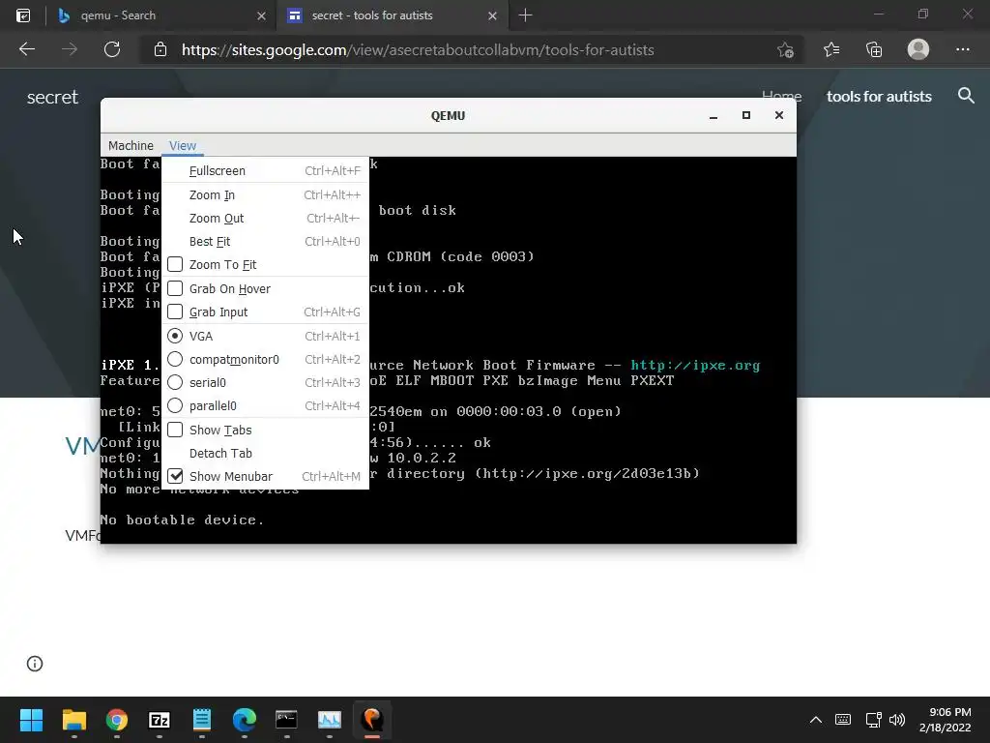
Task: Click the browser address bar URL
Action: click(x=418, y=50)
